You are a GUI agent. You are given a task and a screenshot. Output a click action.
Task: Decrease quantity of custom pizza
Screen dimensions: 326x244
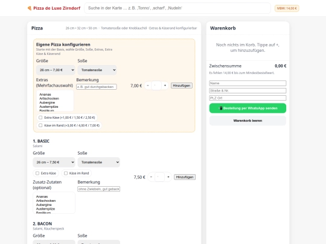pos(148,86)
